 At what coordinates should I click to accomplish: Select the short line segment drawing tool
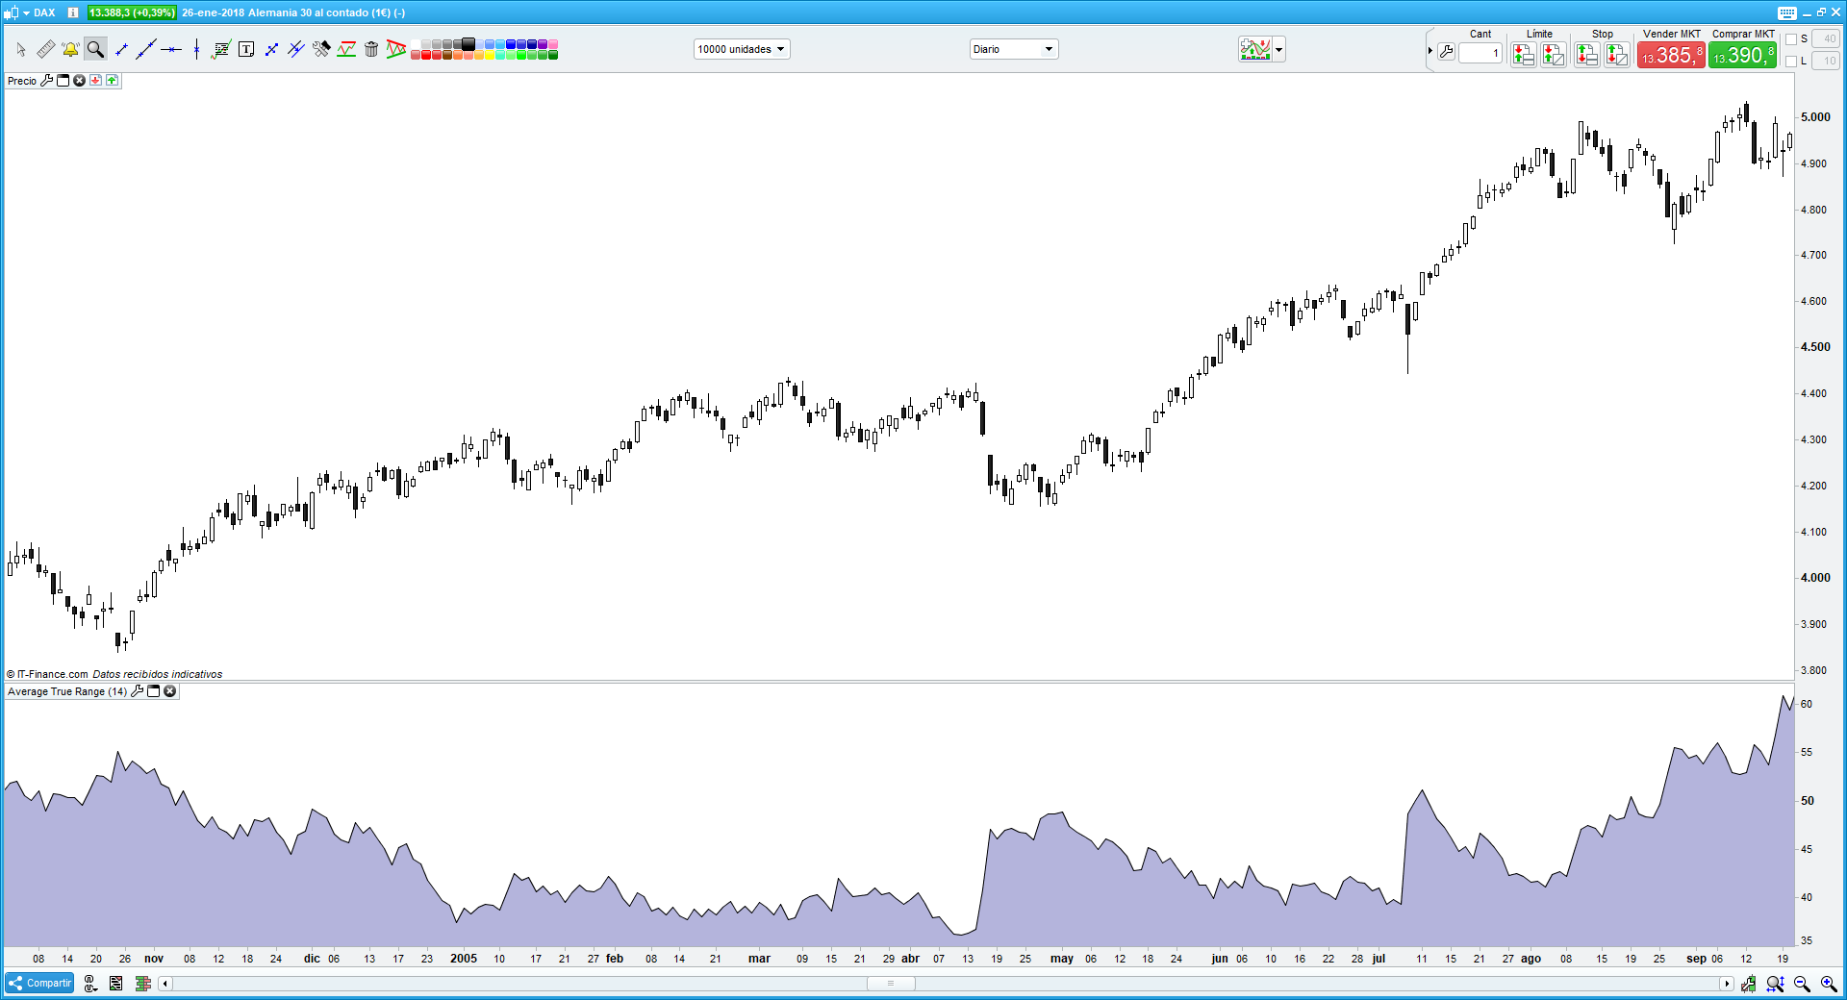tap(121, 49)
